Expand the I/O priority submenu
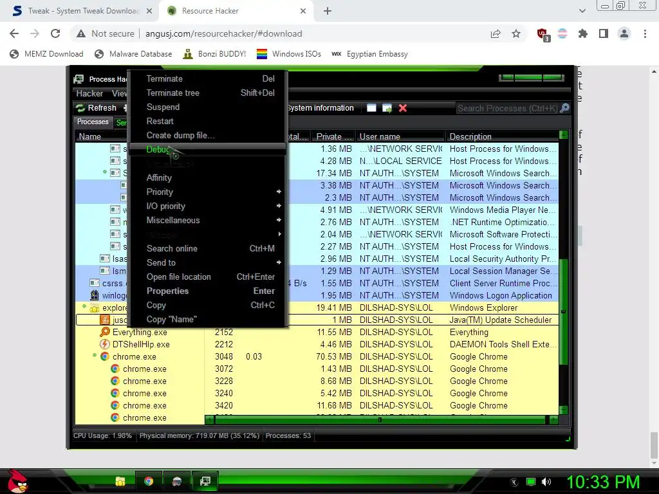Screen dimensions: 659x494 coord(209,206)
